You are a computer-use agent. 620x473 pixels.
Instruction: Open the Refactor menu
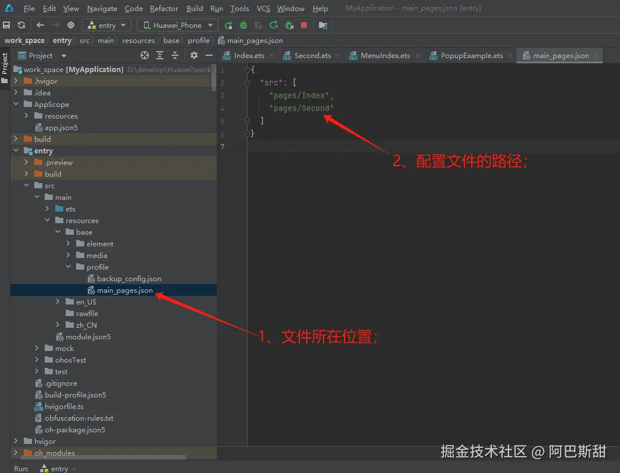coord(164,8)
